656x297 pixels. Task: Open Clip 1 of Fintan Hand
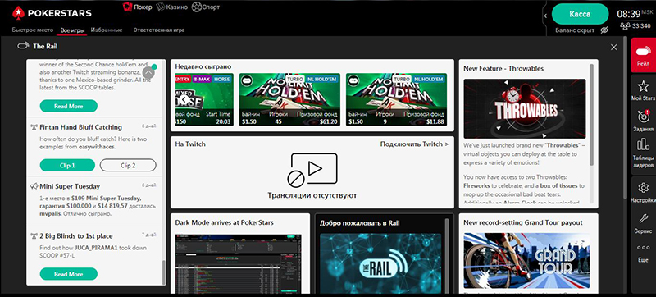67,165
